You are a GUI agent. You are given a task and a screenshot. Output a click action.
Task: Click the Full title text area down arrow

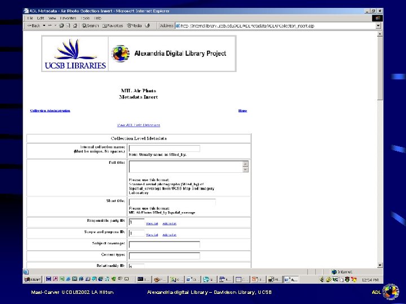pyautogui.click(x=246, y=169)
